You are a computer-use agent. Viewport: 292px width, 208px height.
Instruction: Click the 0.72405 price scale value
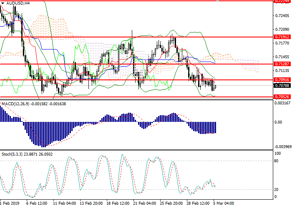click(282, 16)
